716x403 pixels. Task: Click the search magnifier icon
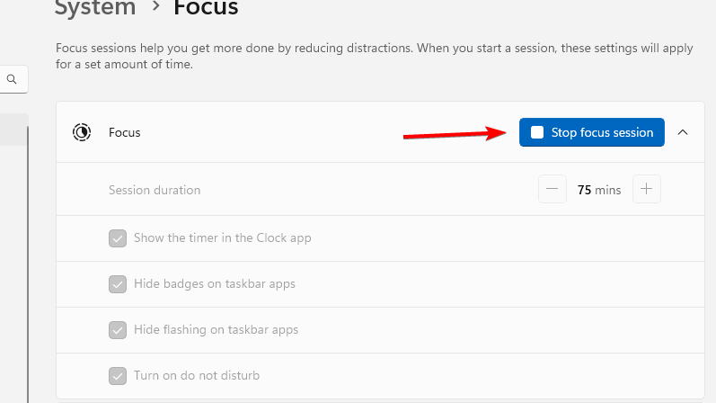tap(12, 79)
